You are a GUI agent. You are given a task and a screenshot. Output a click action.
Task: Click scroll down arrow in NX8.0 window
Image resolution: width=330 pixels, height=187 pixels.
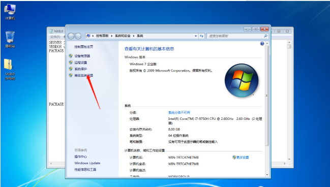pos(289,160)
